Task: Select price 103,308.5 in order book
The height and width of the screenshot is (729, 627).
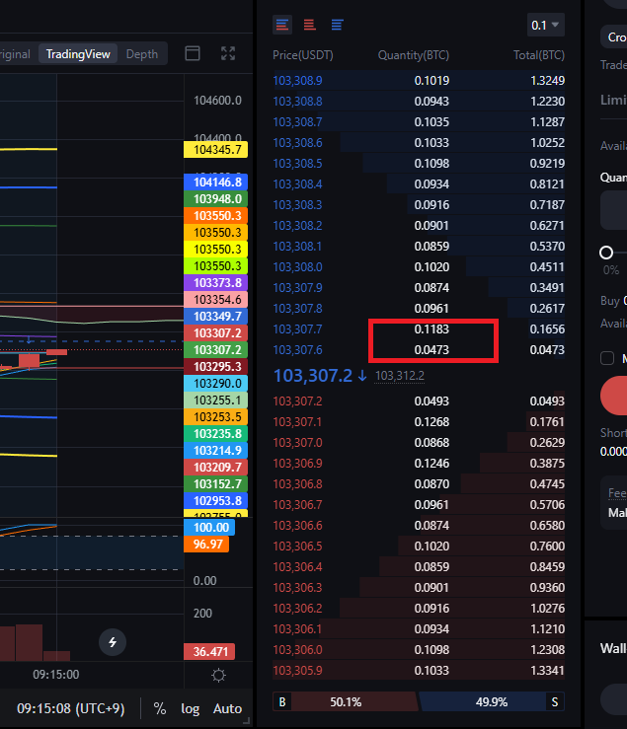Action: tap(297, 164)
